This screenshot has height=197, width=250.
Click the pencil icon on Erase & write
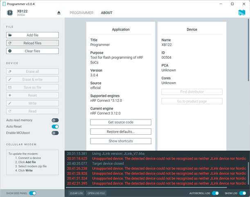[x=10, y=79]
